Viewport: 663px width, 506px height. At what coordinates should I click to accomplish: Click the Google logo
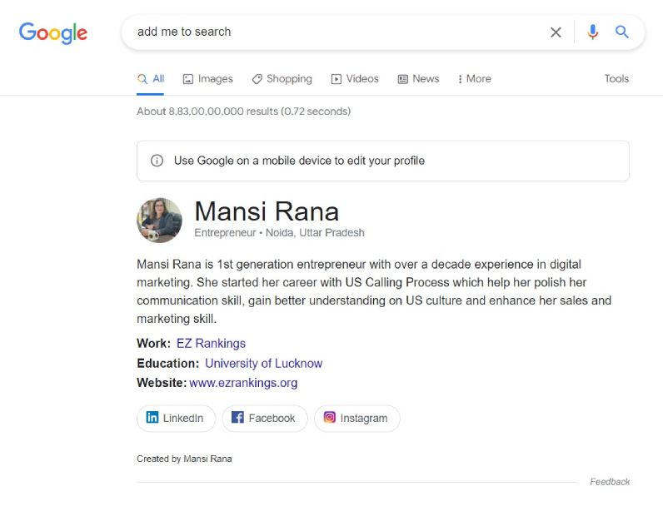point(53,32)
